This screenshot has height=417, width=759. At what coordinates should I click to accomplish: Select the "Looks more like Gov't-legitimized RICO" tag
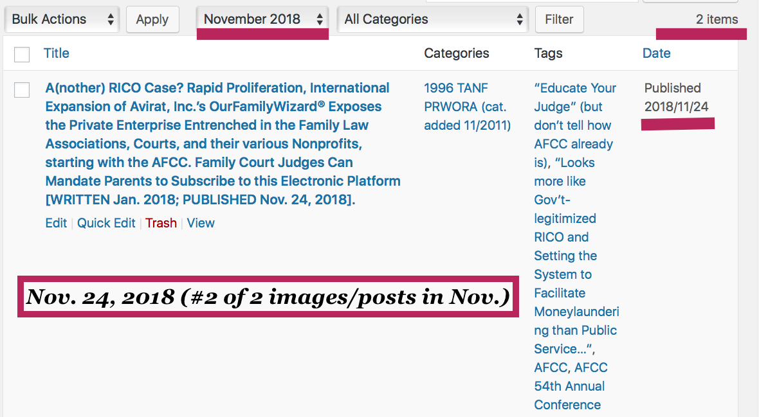[x=565, y=218]
